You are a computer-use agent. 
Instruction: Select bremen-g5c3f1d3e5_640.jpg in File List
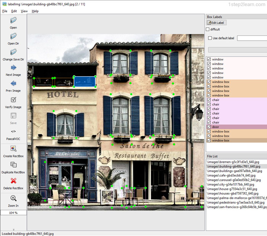click(233, 162)
